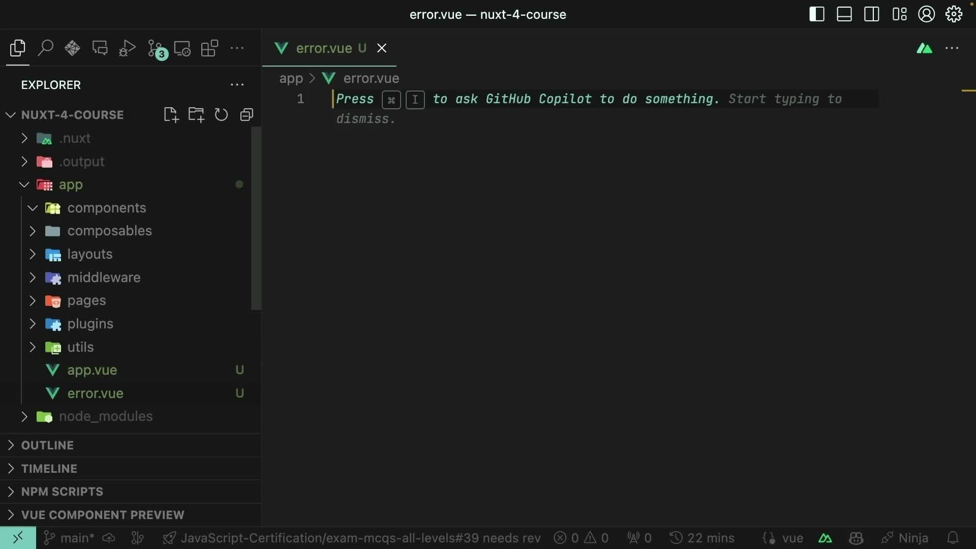Viewport: 976px width, 549px height.
Task: Click forwarded ports indicator showing 0
Action: (x=639, y=538)
